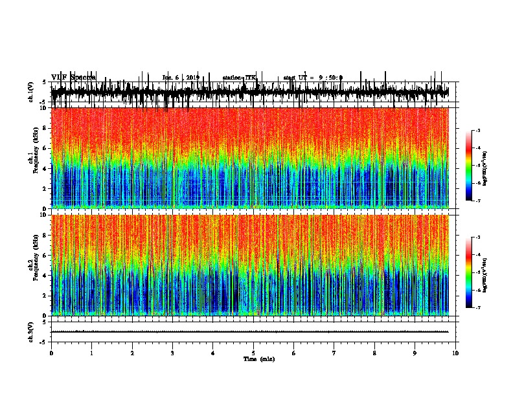Click the ch.2 spectrogram color bar
The image size is (513, 396).
[469, 272]
